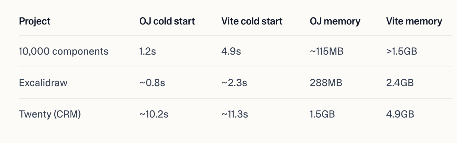Click the ~10.2s cold start cell
Screen dimensions: 457x143
(154, 114)
